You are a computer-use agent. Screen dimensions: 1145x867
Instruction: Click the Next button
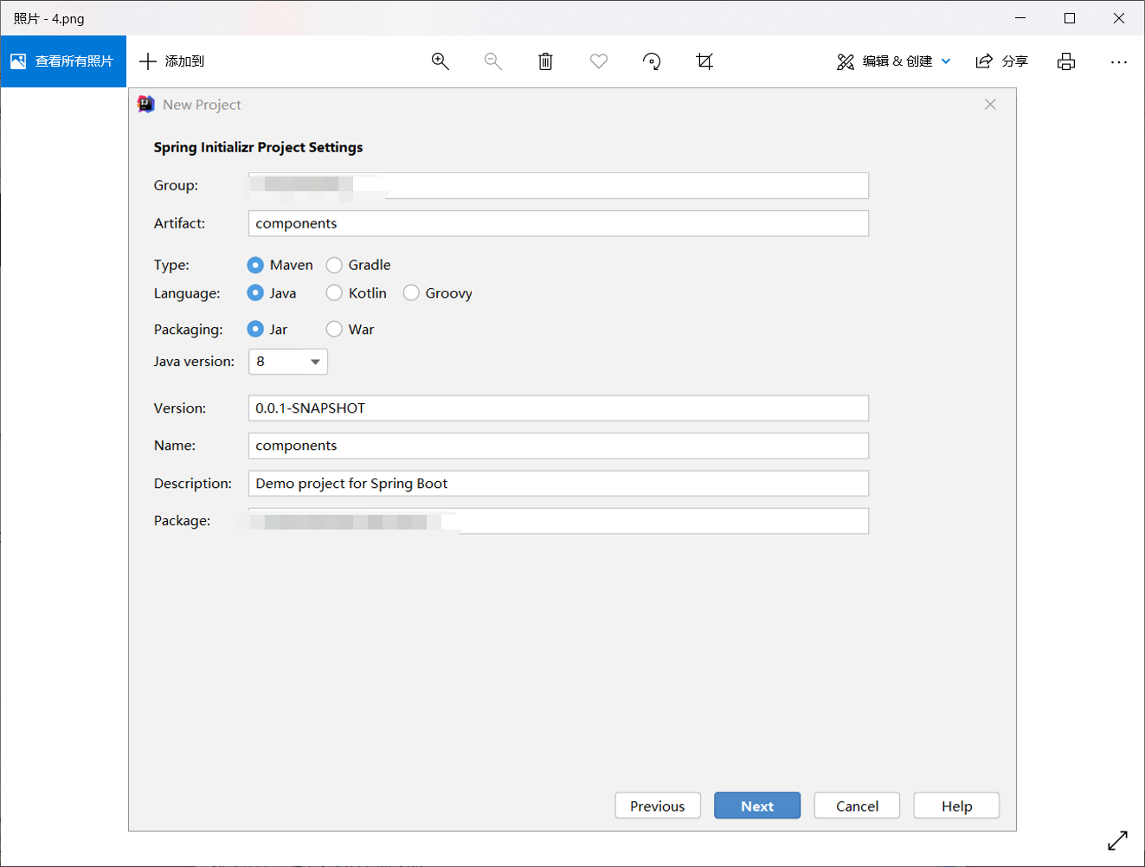tap(757, 806)
